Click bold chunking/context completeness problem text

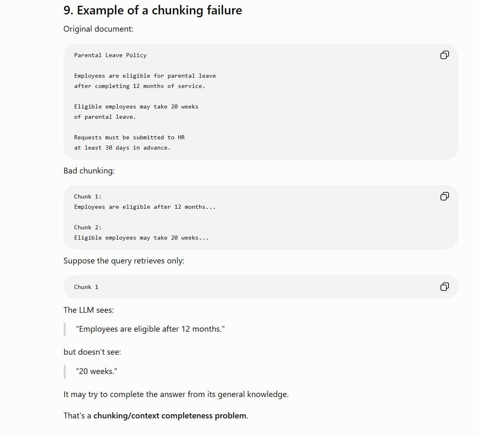pyautogui.click(x=170, y=416)
